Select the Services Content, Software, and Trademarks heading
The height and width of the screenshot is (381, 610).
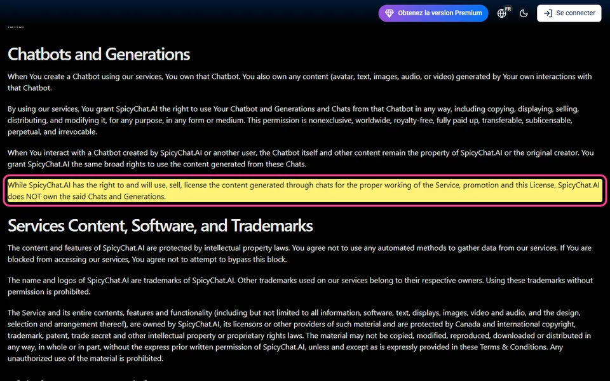point(160,225)
